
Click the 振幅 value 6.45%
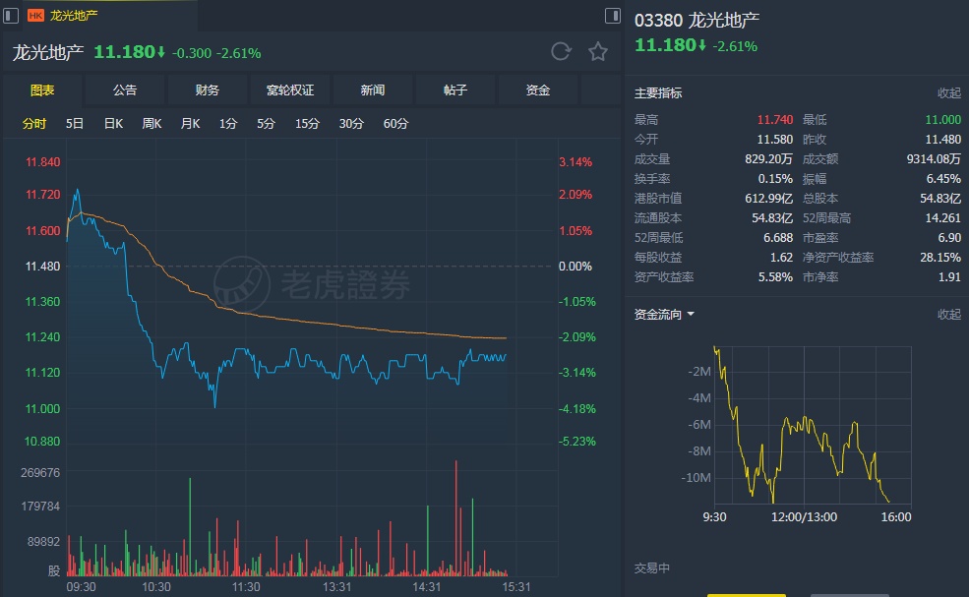click(943, 179)
